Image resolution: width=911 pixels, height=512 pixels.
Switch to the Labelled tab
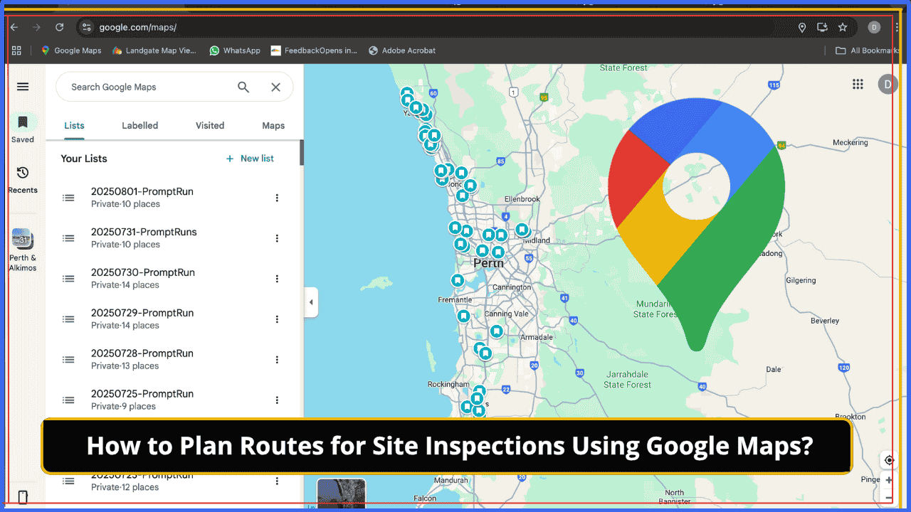point(139,126)
